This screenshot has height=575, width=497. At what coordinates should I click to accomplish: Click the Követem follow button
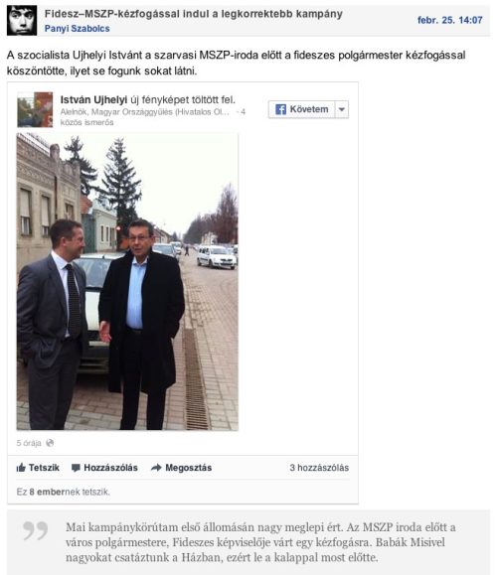302,109
